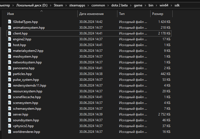The width and height of the screenshot is (200, 139).
Task: Expand chevron after steamapps breadcrumb
Action: click(88, 6)
